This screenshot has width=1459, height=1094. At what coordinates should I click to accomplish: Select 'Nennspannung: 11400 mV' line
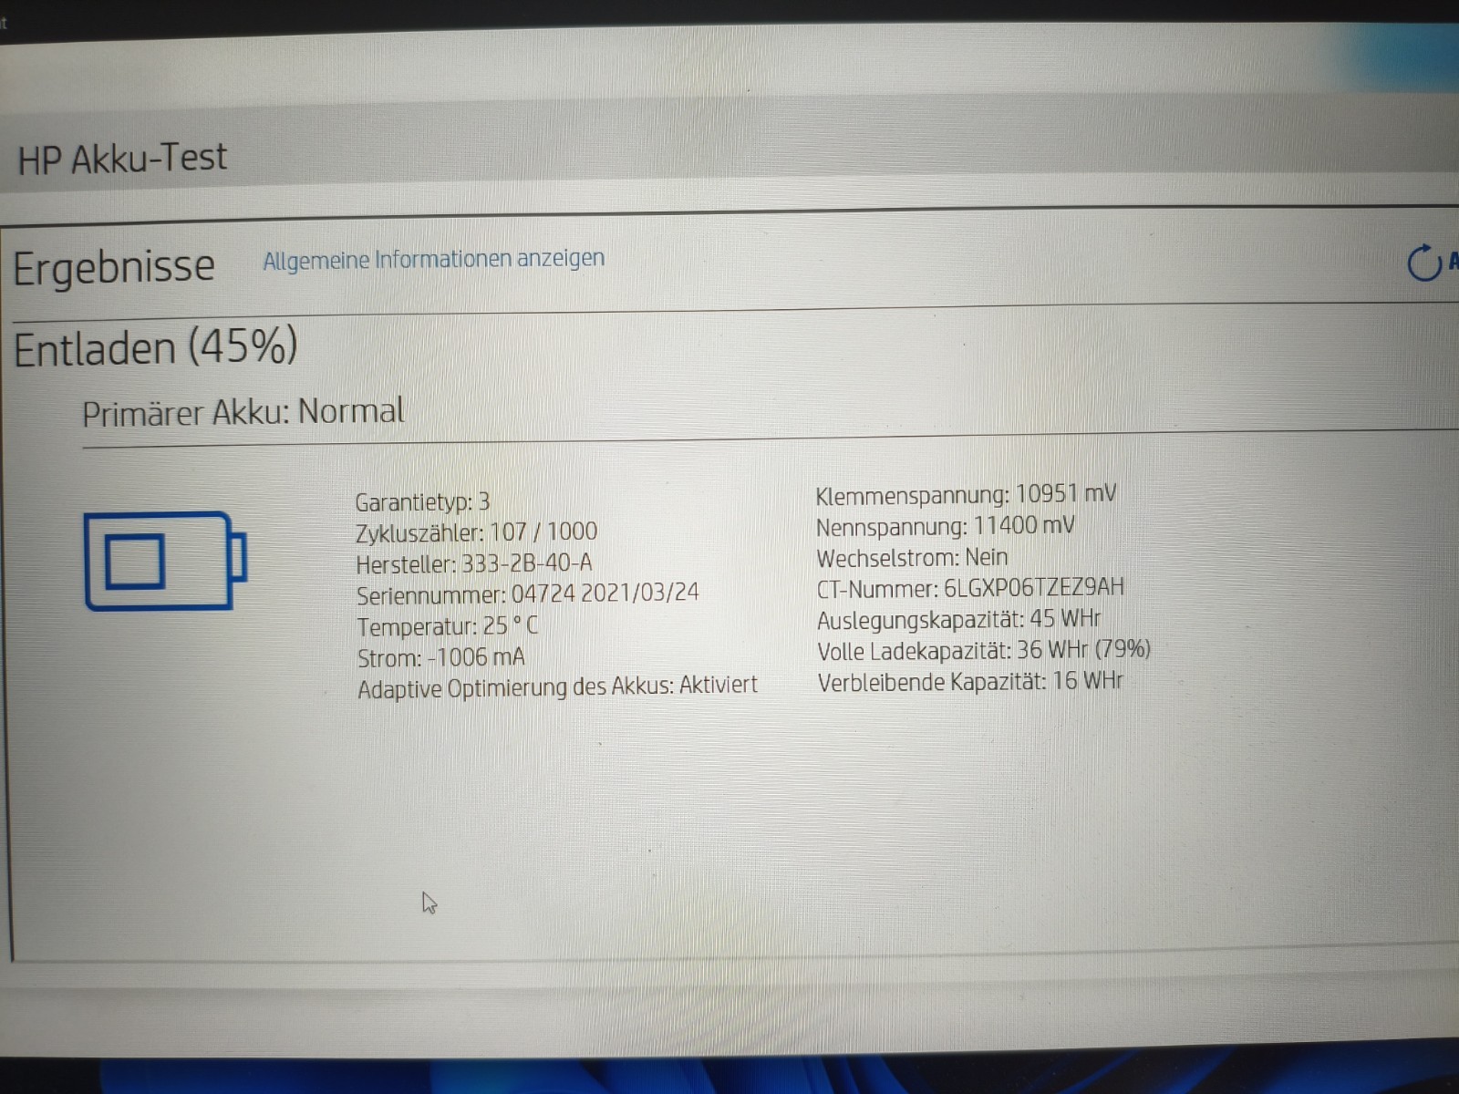coord(946,527)
